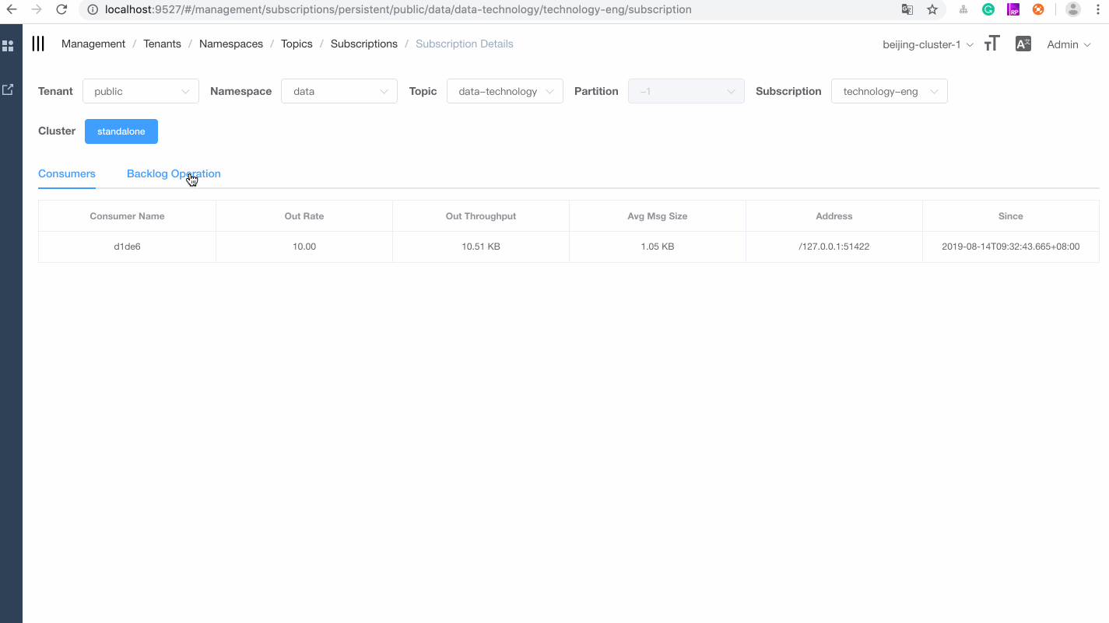
Task: Switch to the Backlog Operation tab
Action: click(x=174, y=173)
